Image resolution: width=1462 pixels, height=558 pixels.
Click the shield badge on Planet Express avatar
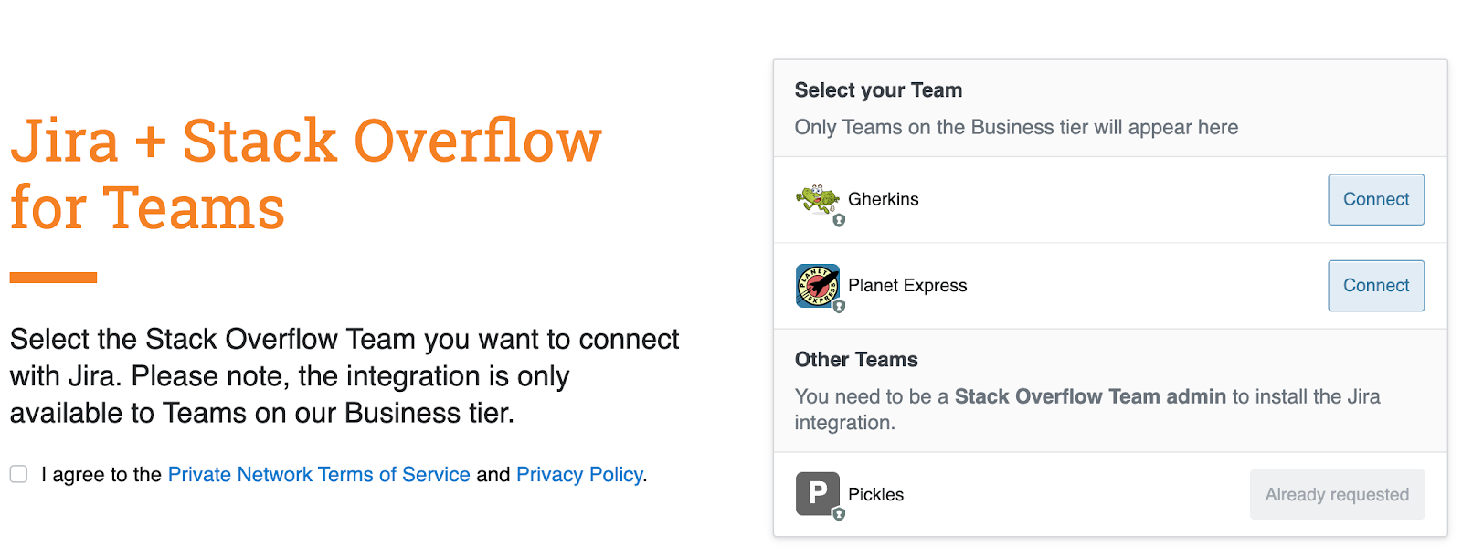tap(839, 307)
